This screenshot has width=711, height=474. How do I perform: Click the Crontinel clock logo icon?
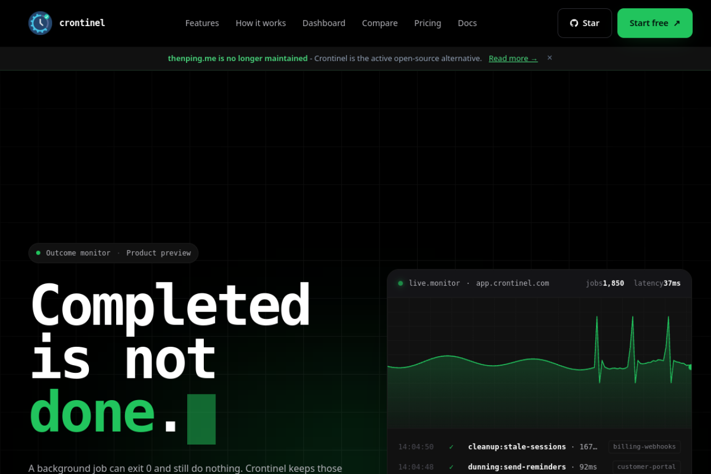(x=40, y=23)
